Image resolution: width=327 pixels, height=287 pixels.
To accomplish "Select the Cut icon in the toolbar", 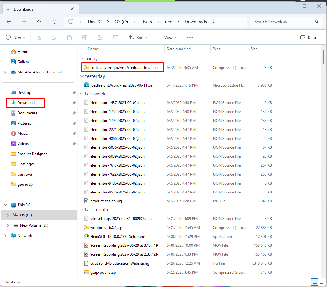I will tap(39, 37).
